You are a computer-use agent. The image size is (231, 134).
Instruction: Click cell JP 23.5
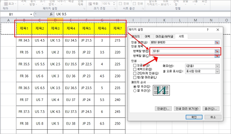86,88
